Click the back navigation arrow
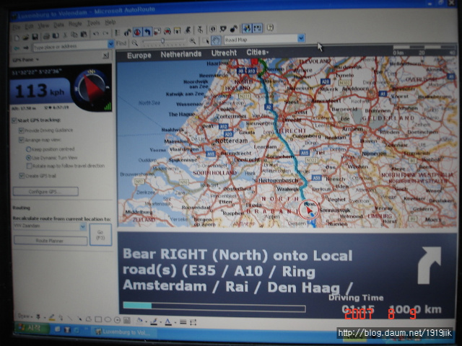 (x=17, y=48)
